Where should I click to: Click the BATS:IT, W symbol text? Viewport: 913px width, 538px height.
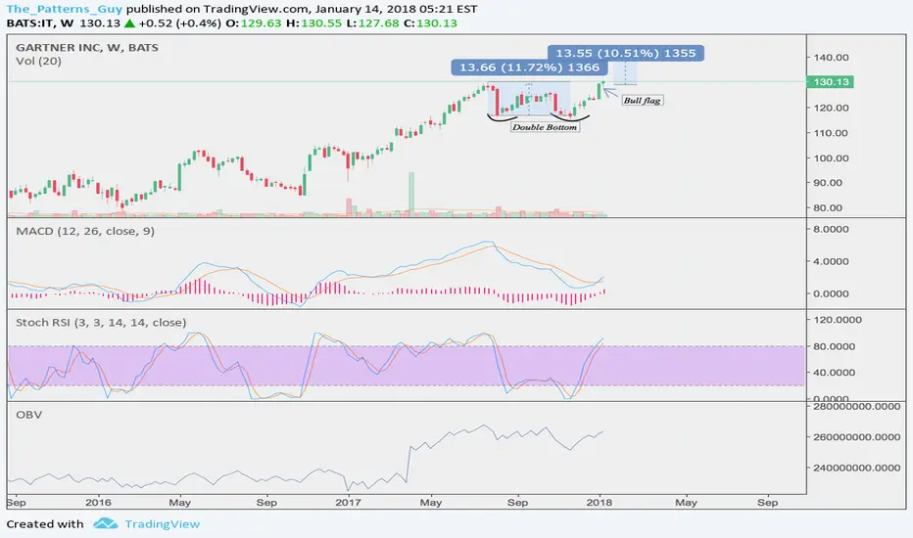(40, 23)
